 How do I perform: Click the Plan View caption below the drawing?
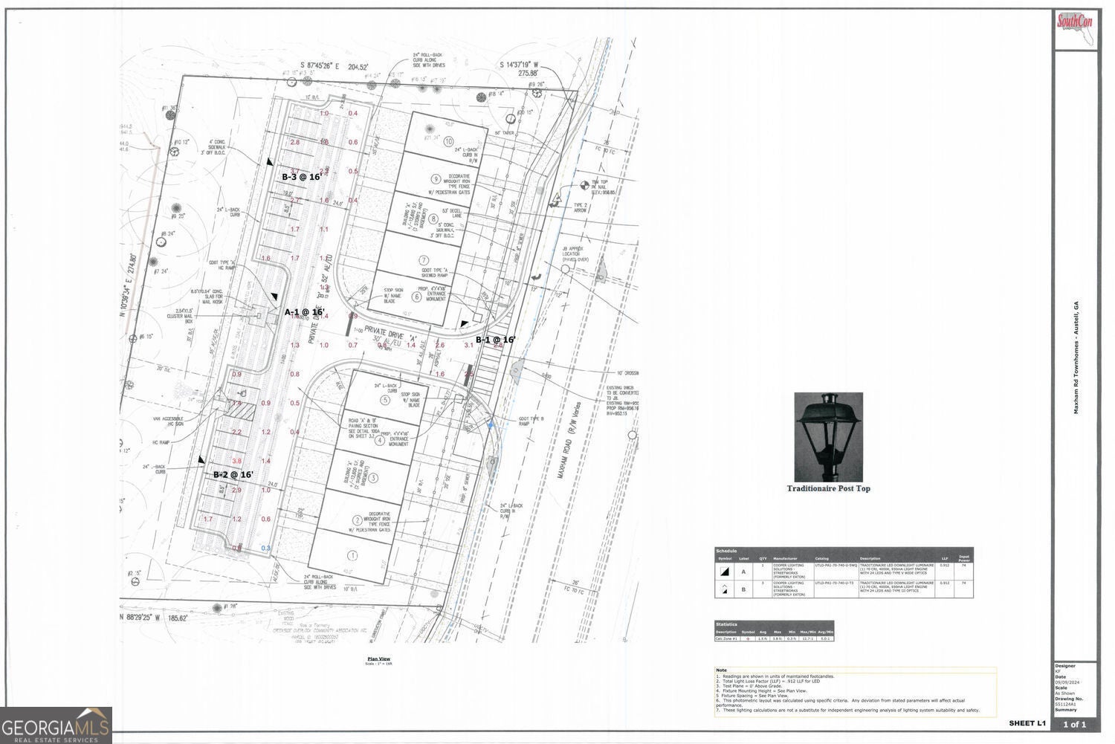point(378,659)
